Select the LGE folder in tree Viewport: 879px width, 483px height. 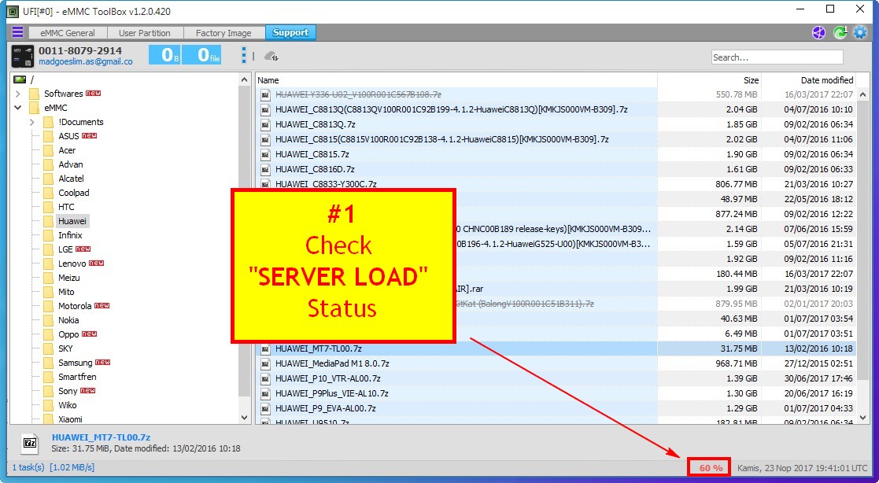pos(67,249)
